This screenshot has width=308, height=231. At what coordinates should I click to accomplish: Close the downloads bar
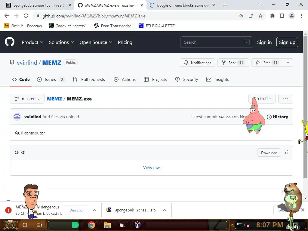pos(303,210)
